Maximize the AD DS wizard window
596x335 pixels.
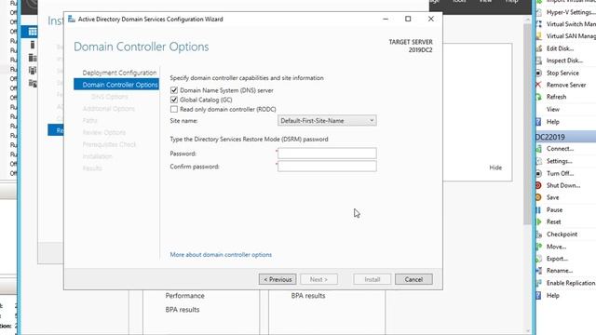tap(408, 19)
